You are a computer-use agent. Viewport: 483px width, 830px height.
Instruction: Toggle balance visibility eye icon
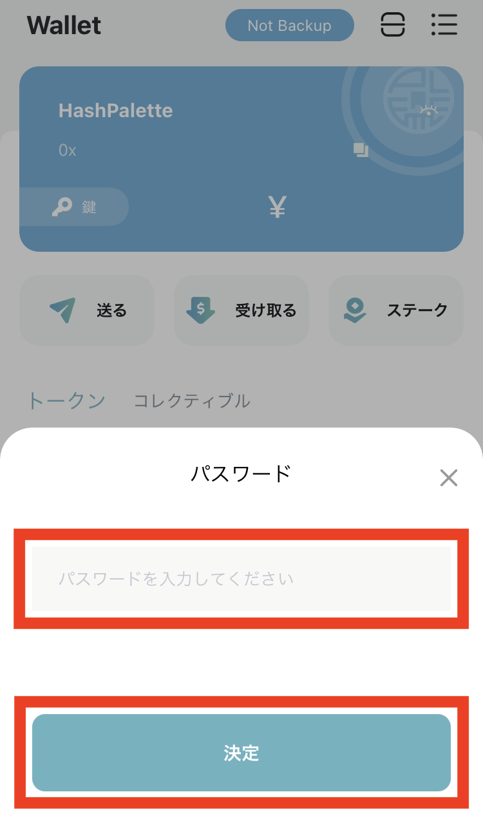(428, 110)
